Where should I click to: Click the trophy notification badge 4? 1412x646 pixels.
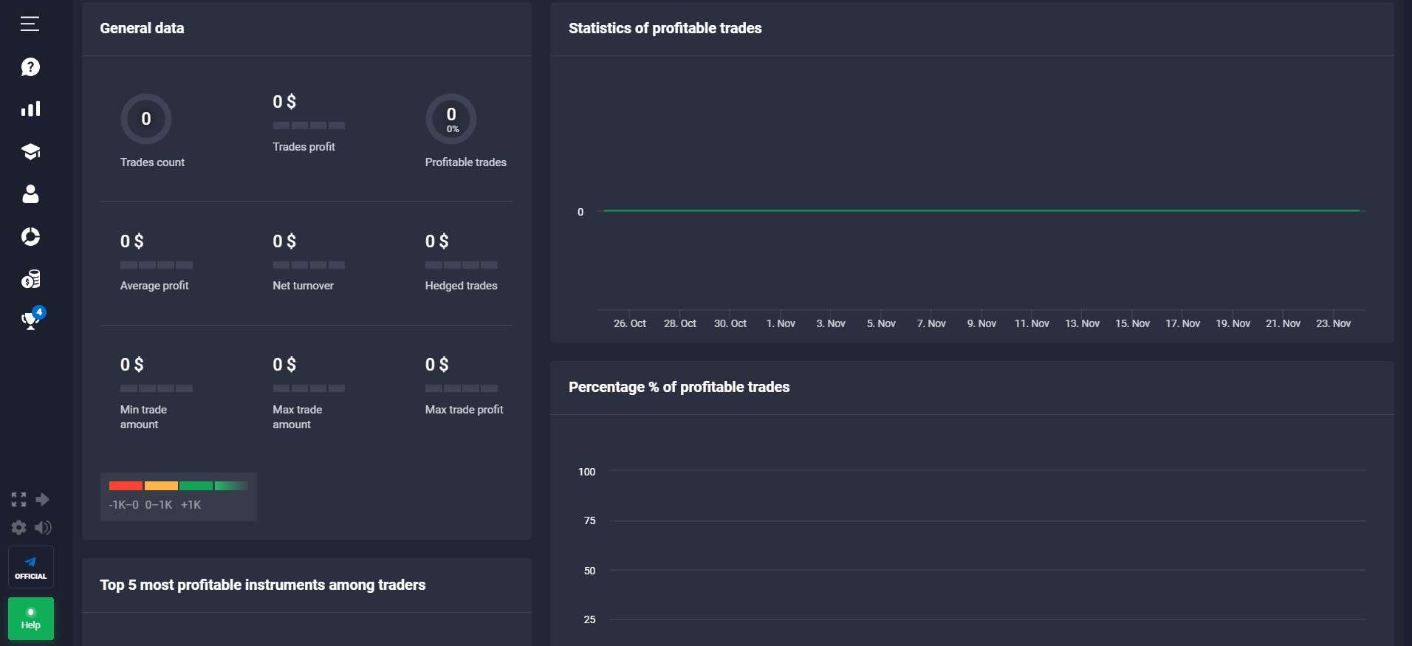(x=39, y=312)
